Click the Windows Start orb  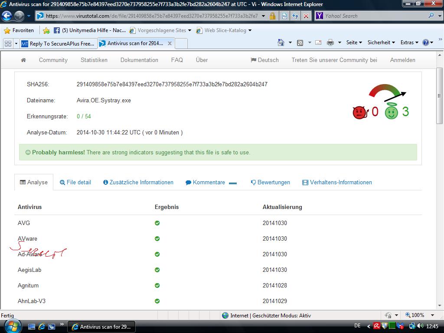pyautogui.click(x=12, y=326)
